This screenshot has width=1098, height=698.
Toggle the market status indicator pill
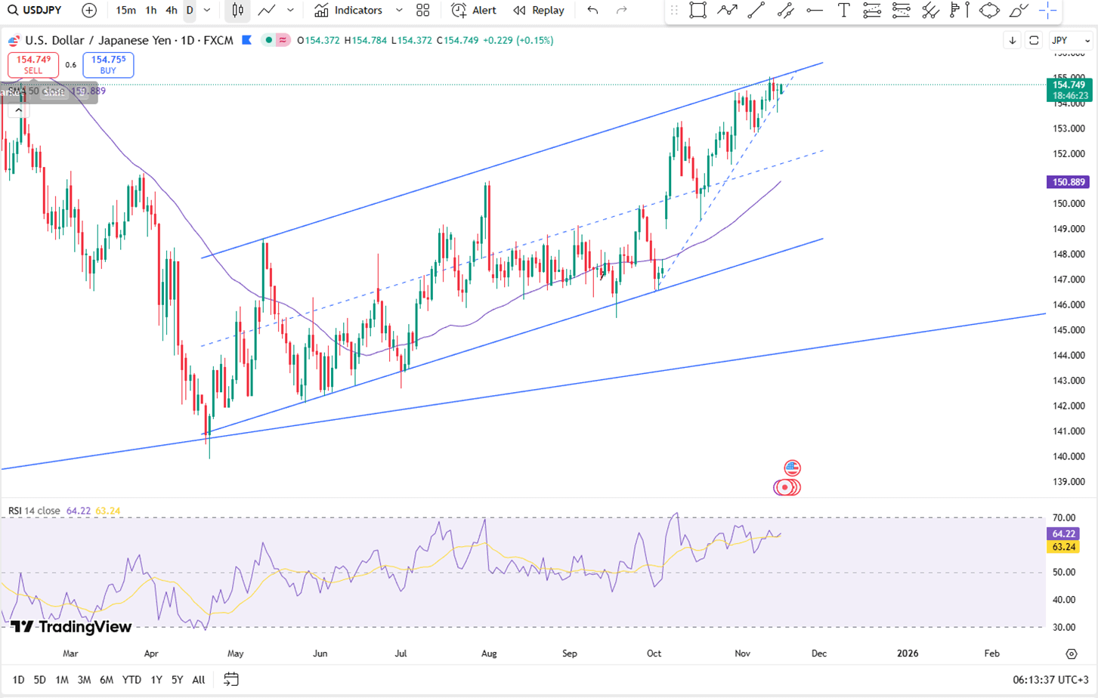tap(275, 40)
